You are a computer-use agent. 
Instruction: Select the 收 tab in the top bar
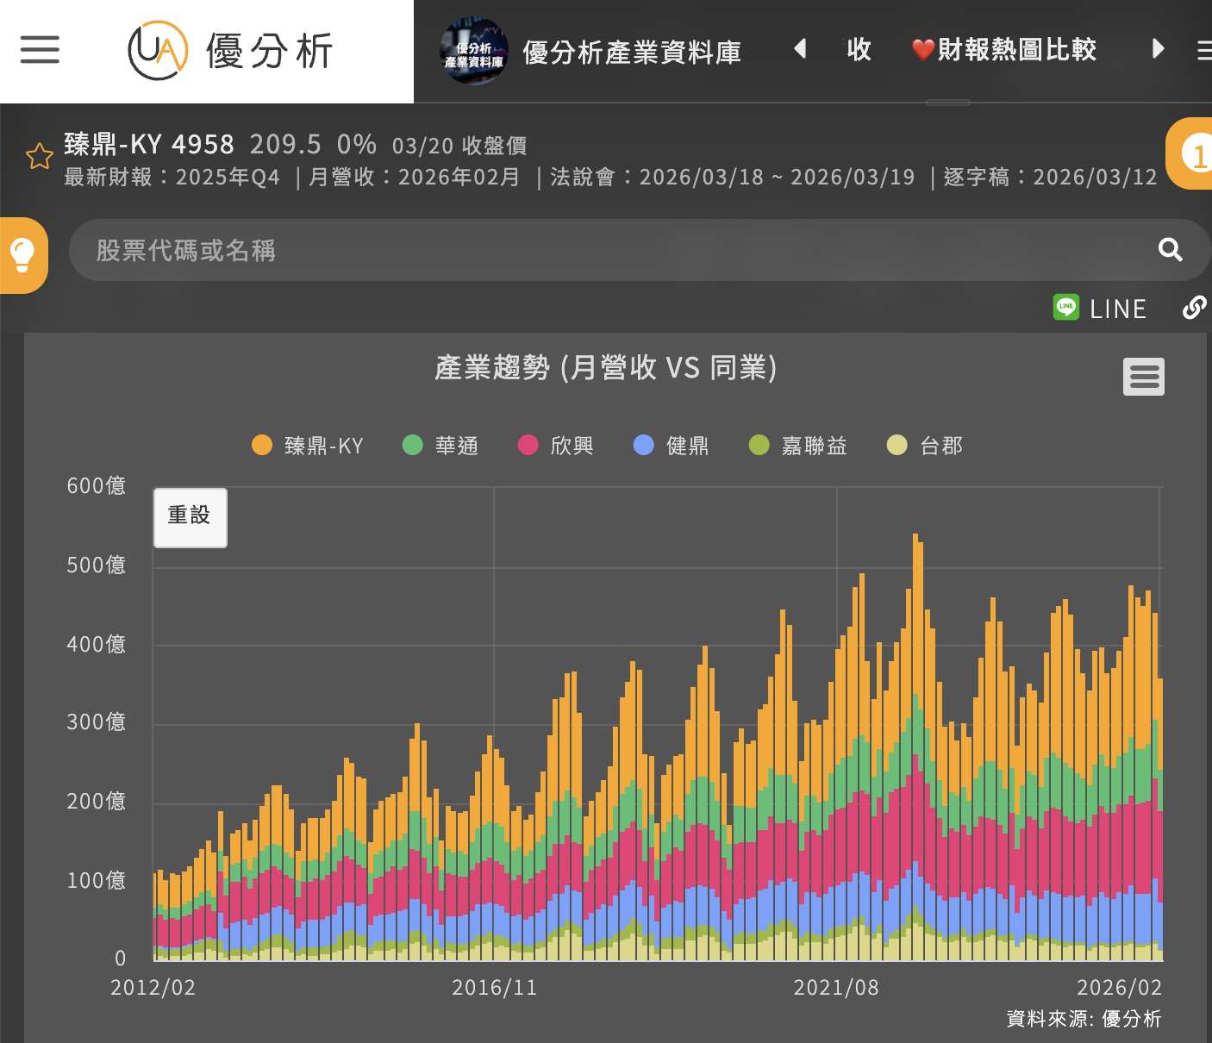point(859,50)
